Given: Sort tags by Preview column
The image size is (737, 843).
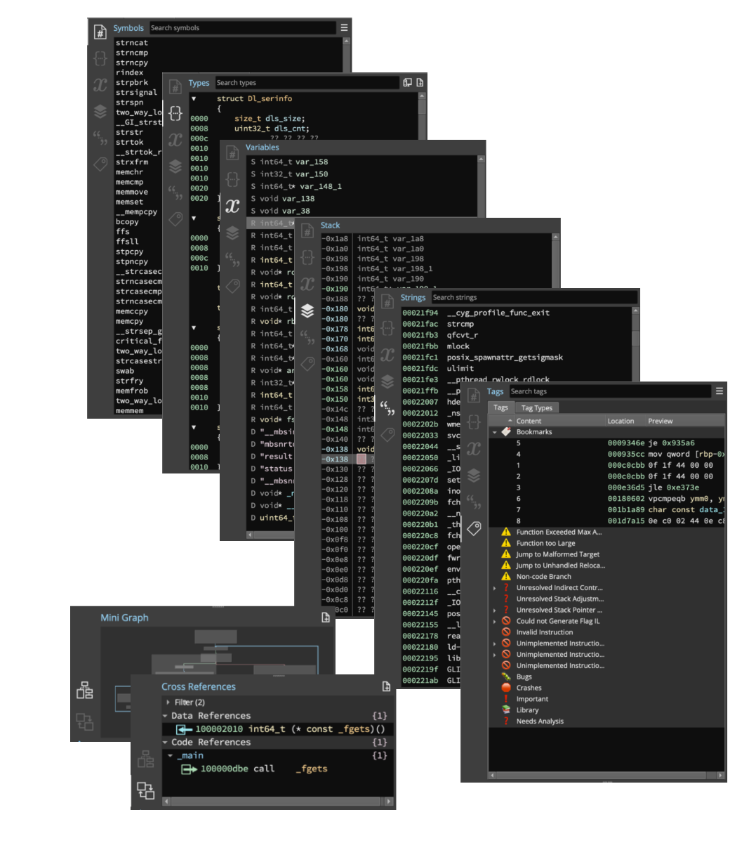Looking at the screenshot, I should click(x=685, y=421).
